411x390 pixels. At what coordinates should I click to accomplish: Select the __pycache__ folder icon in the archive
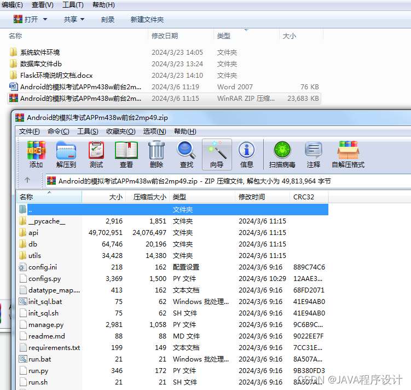pyautogui.click(x=23, y=221)
